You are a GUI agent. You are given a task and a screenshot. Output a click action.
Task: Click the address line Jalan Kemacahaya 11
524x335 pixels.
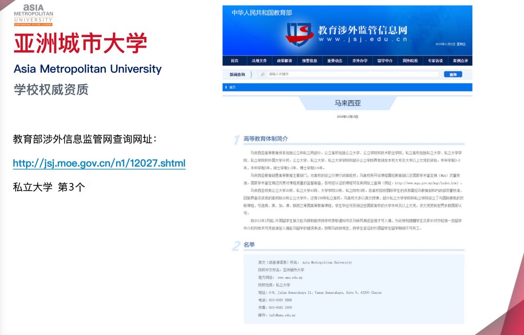[x=320, y=293]
